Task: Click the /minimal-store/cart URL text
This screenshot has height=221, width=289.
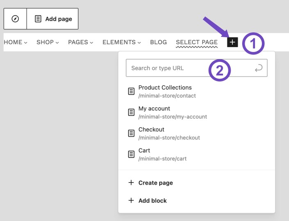Action: [x=163, y=158]
